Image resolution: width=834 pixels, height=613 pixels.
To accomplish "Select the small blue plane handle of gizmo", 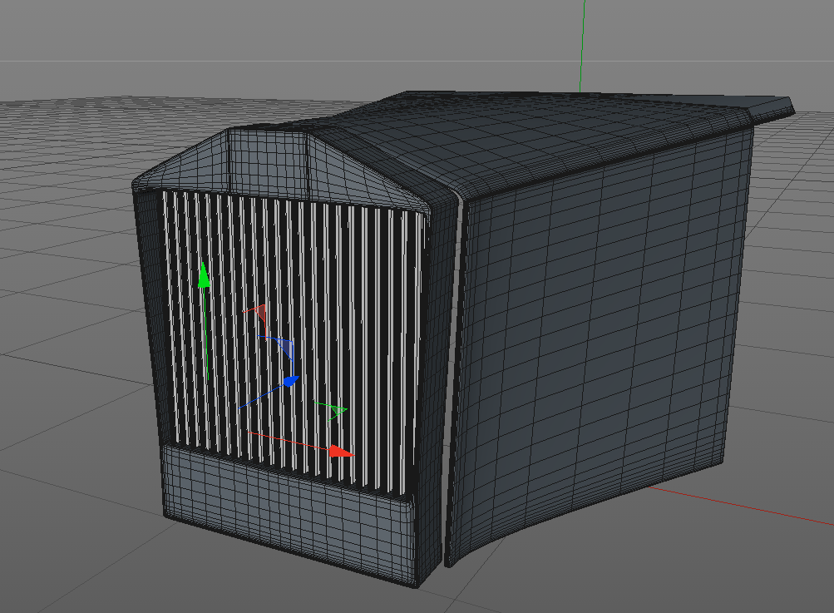I will tap(286, 349).
